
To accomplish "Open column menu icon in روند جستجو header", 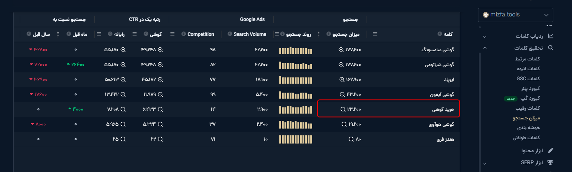I will 277,34.
